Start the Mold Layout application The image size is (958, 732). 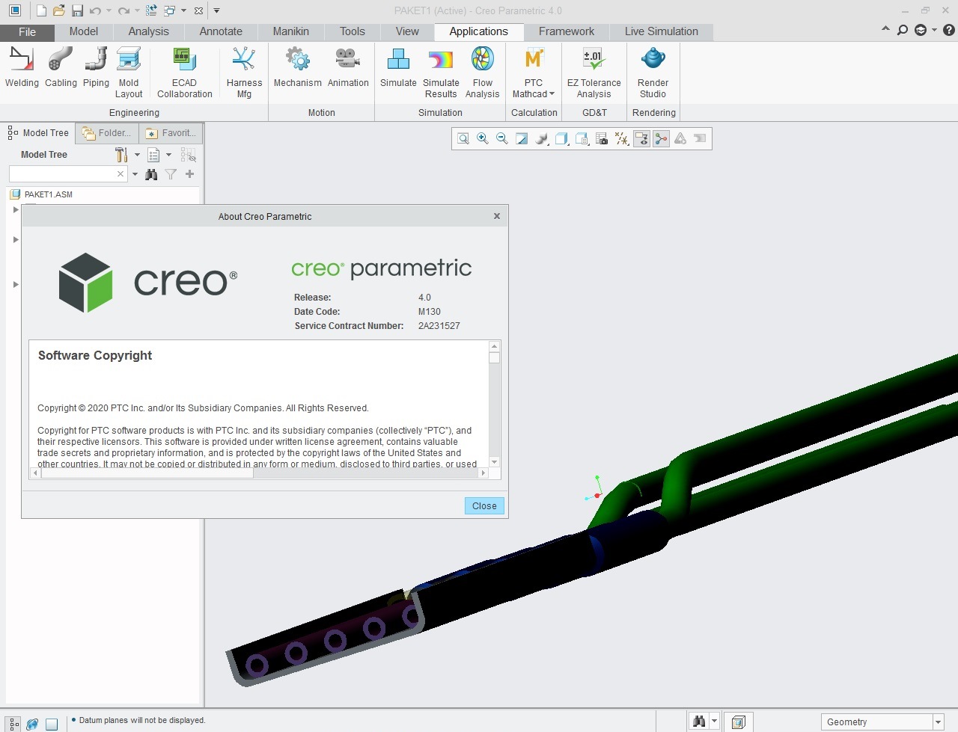[129, 73]
